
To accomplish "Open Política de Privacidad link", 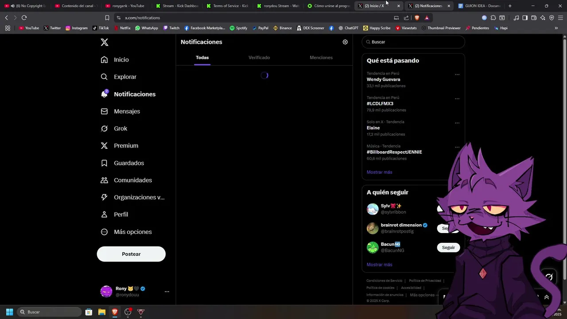I will click(x=425, y=280).
